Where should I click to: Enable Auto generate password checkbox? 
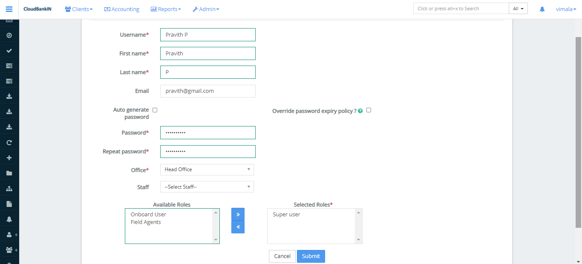point(155,110)
